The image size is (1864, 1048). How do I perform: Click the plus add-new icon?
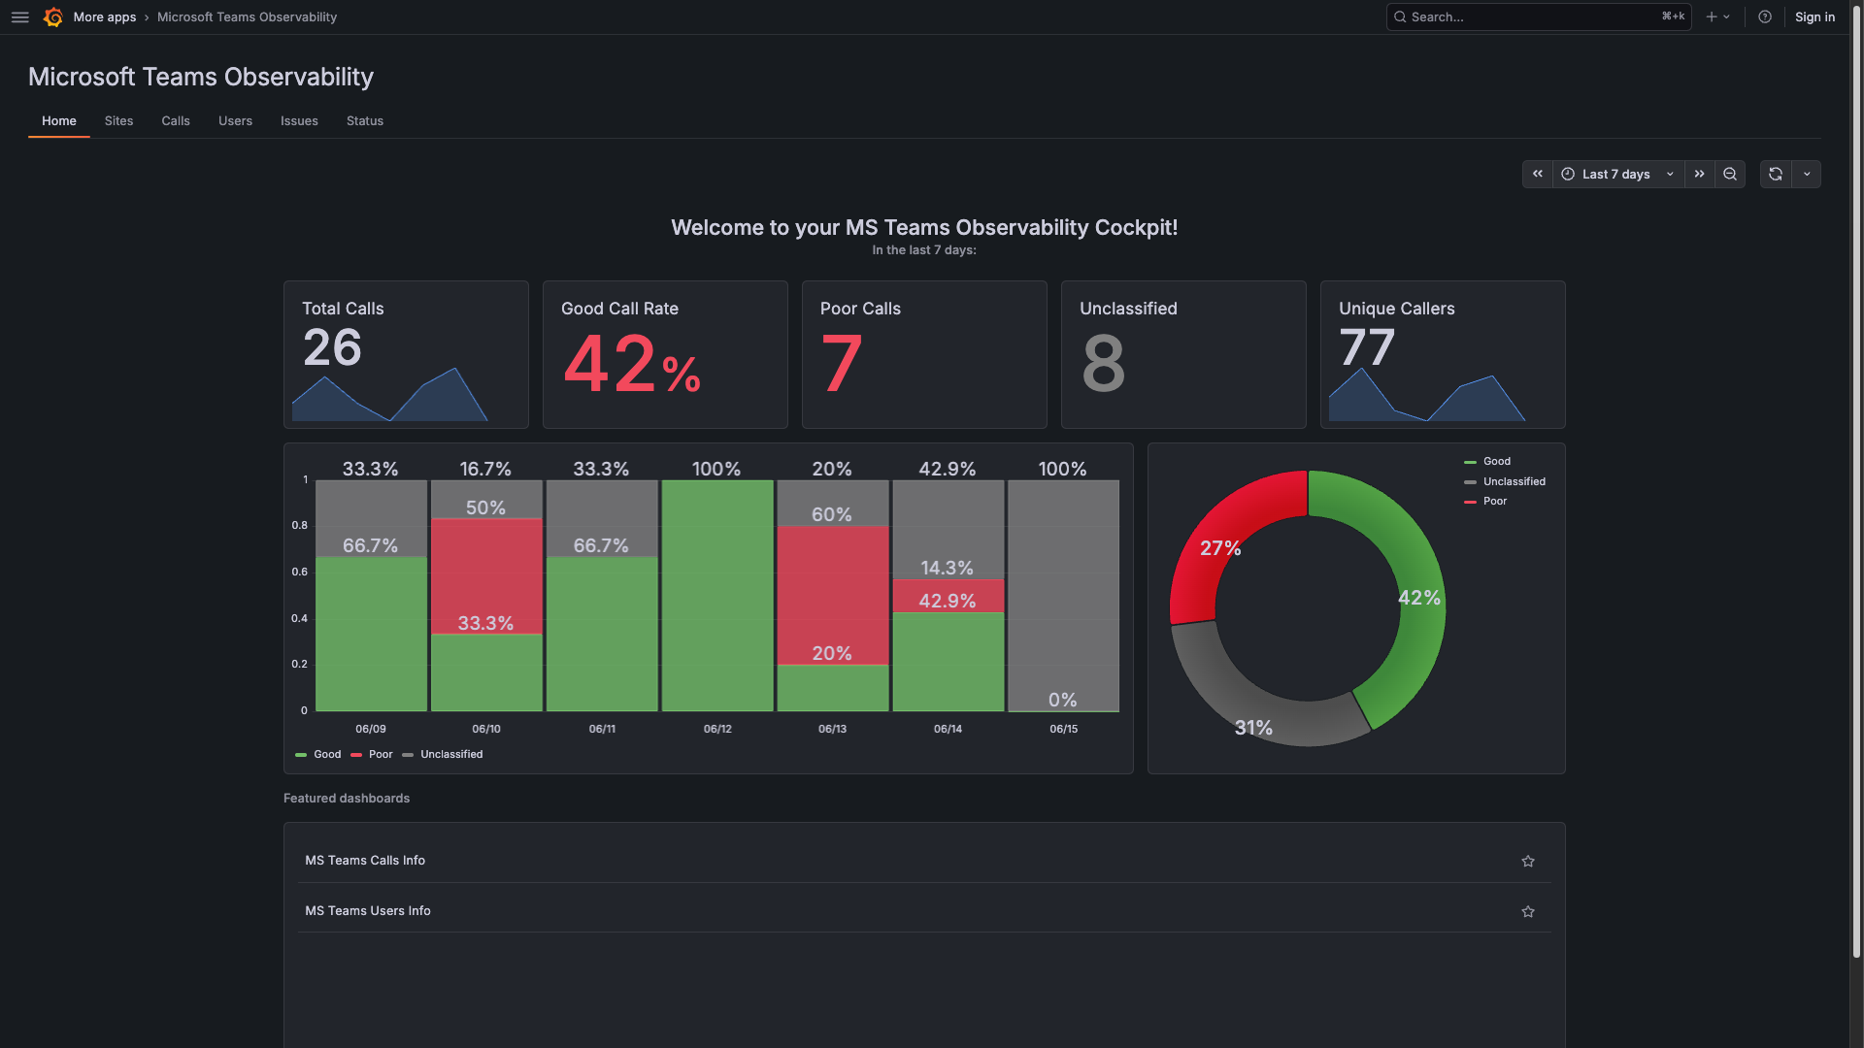(x=1717, y=16)
